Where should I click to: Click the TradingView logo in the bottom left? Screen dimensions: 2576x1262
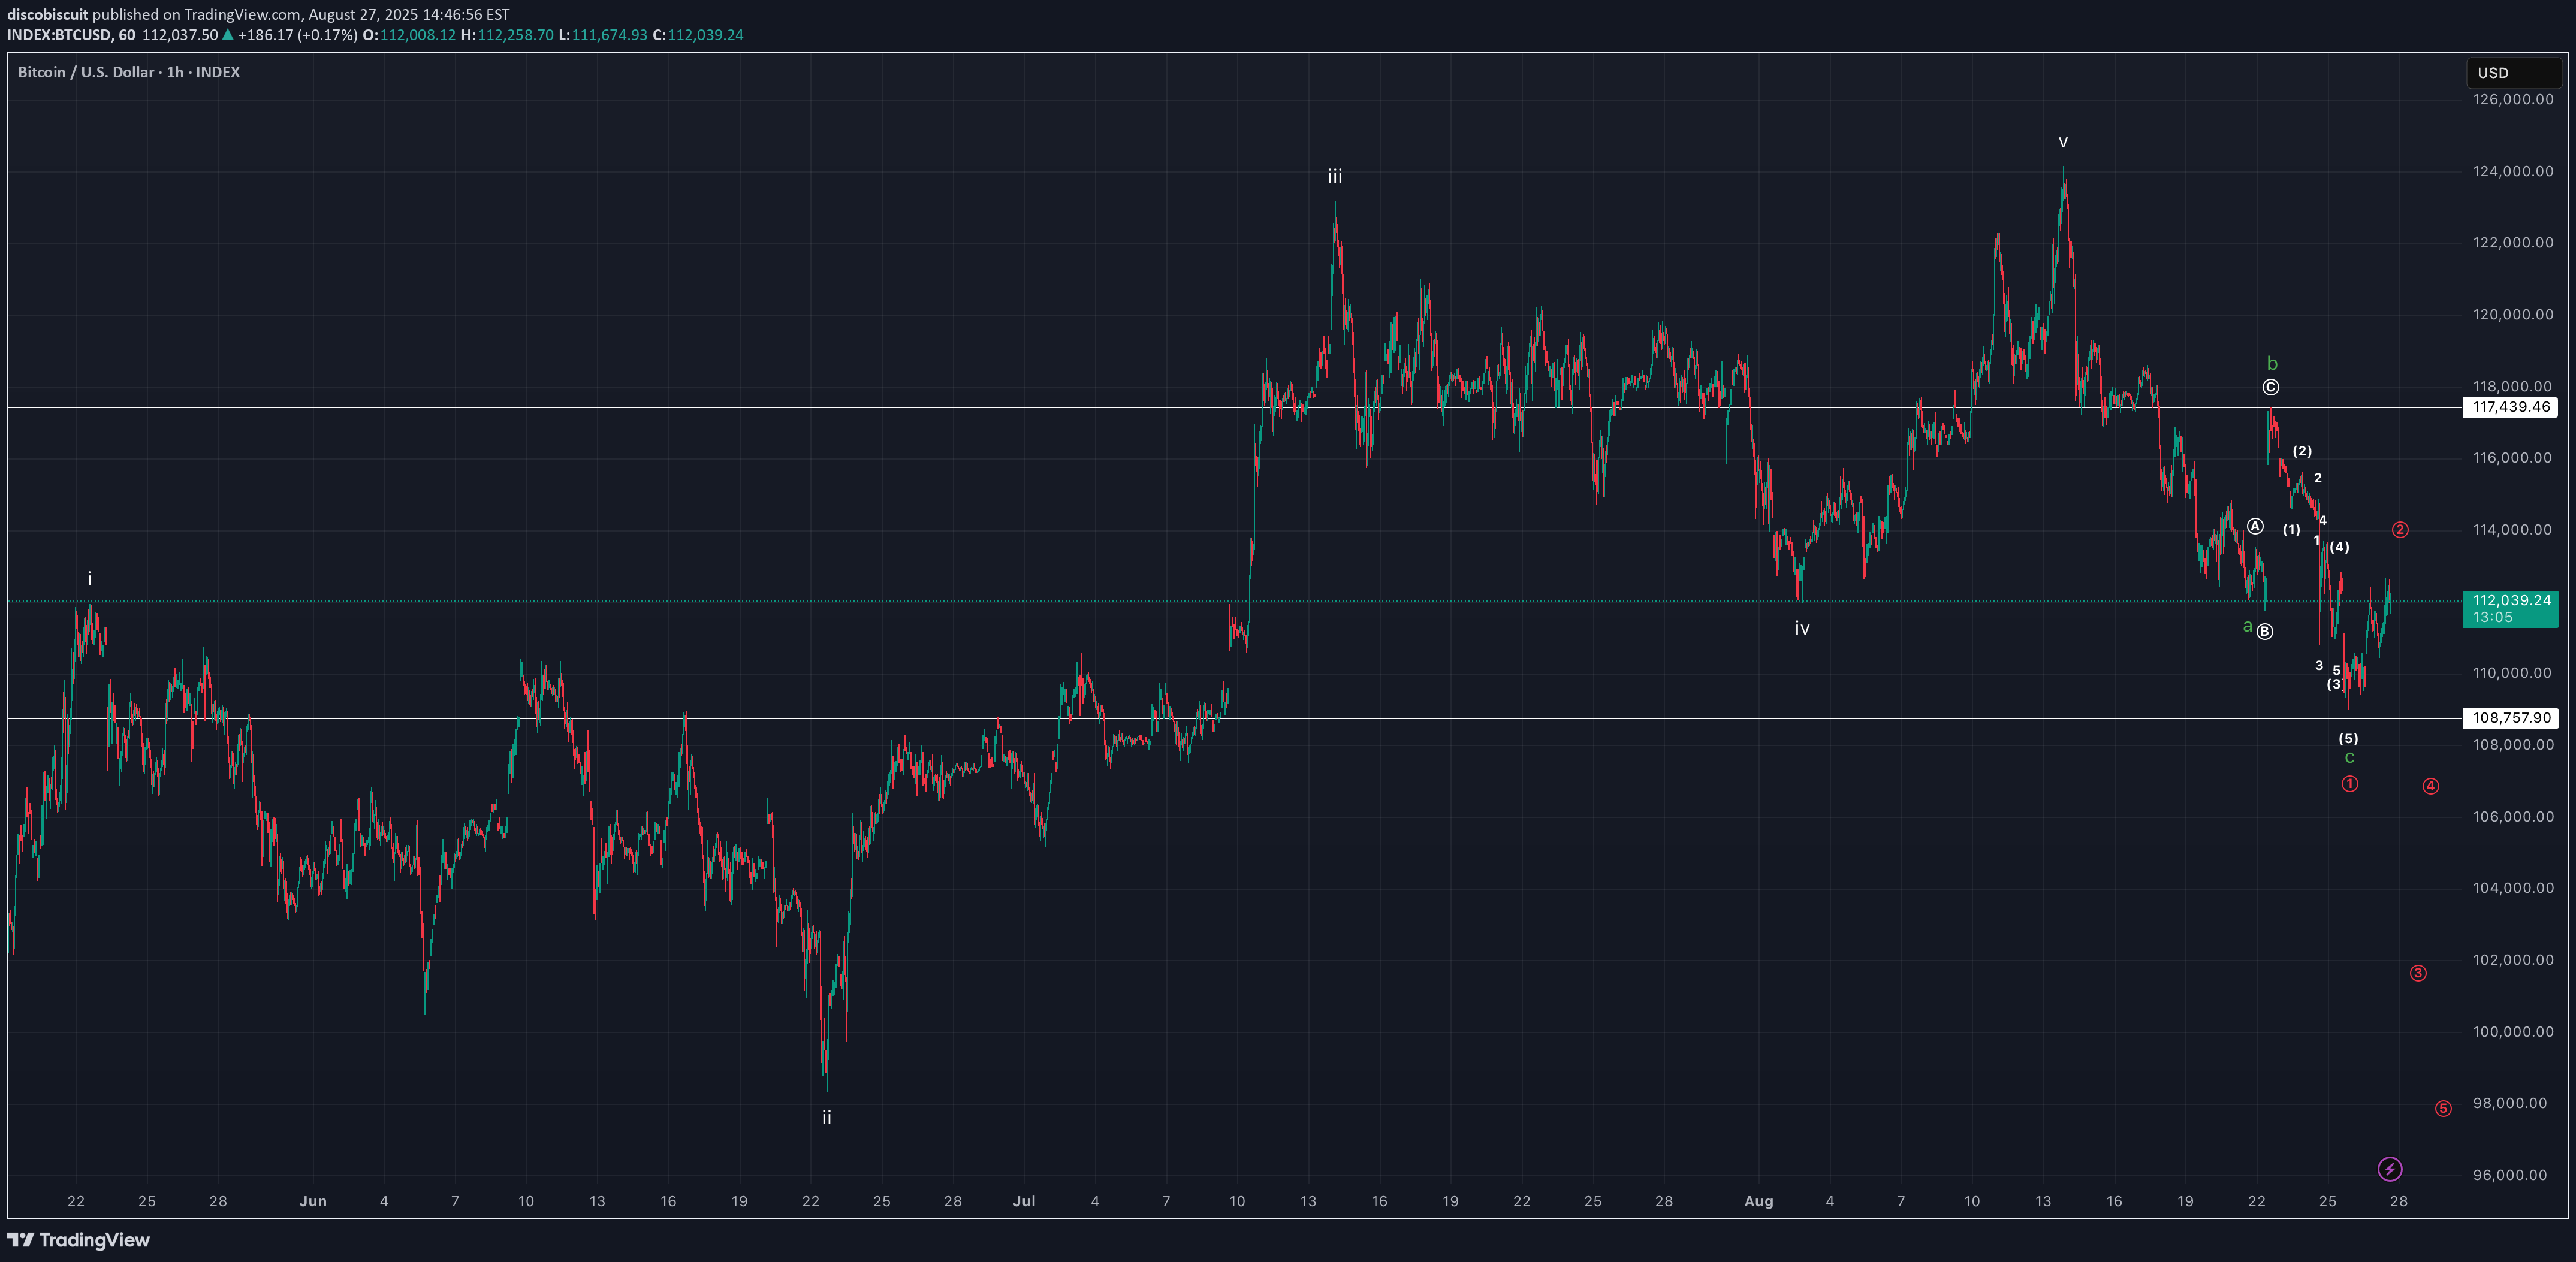point(79,1240)
